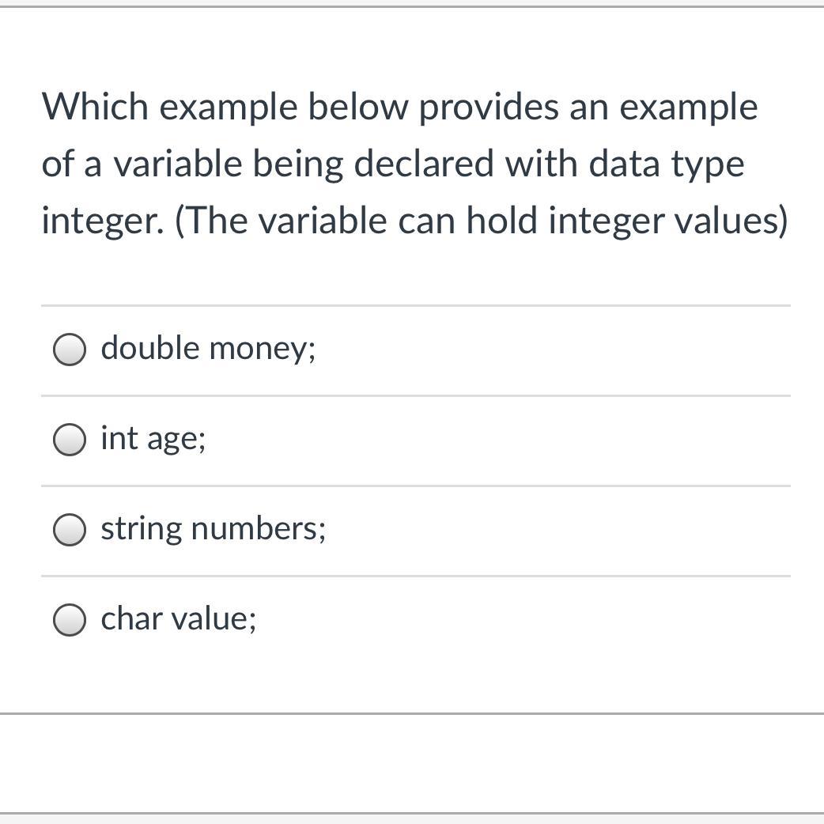
Task: Mark the "char value;" radio button
Action: coord(70,620)
